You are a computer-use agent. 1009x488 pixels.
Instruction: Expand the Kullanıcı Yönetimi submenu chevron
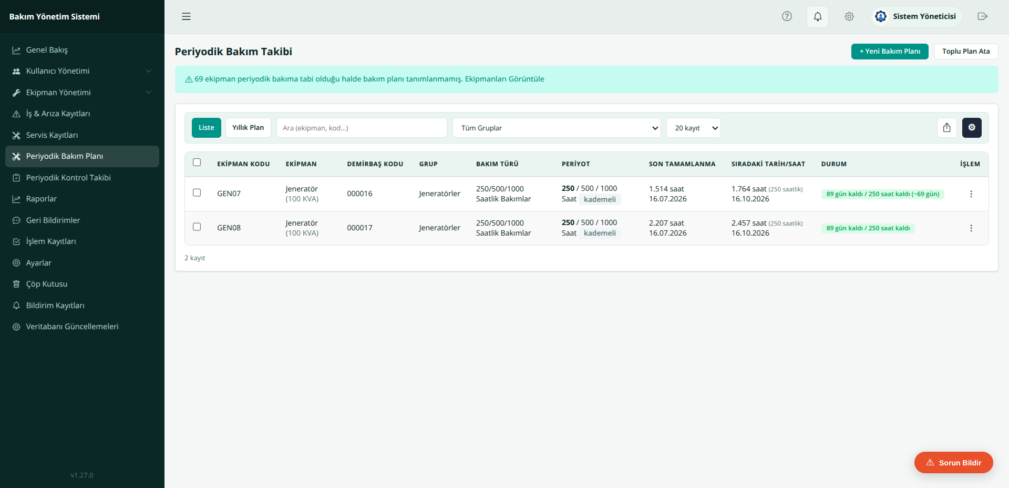click(x=149, y=71)
